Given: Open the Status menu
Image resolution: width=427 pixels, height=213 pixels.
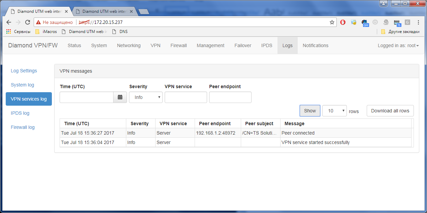Looking at the screenshot, I should (74, 45).
